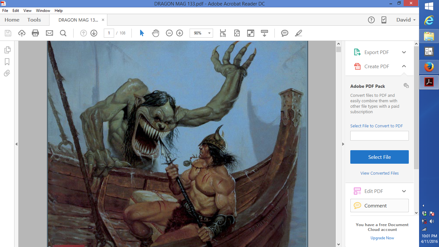
Task: Add a sticky note comment icon
Action: (284, 33)
